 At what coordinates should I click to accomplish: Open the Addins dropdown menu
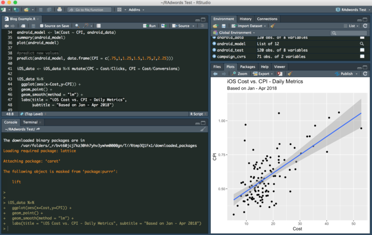click(136, 9)
